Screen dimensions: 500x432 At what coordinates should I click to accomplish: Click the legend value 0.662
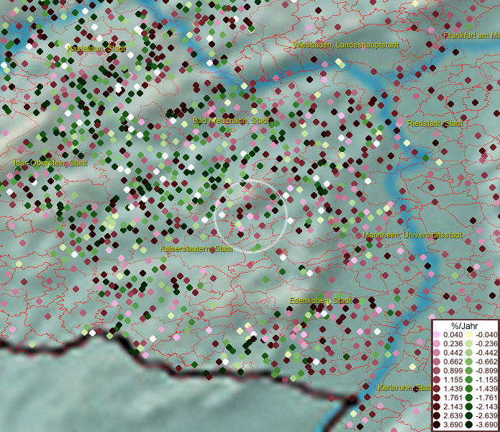pyautogui.click(x=453, y=362)
